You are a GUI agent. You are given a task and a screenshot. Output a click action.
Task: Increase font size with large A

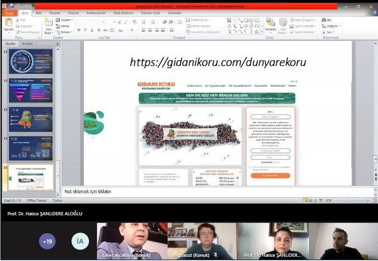pyautogui.click(x=119, y=22)
